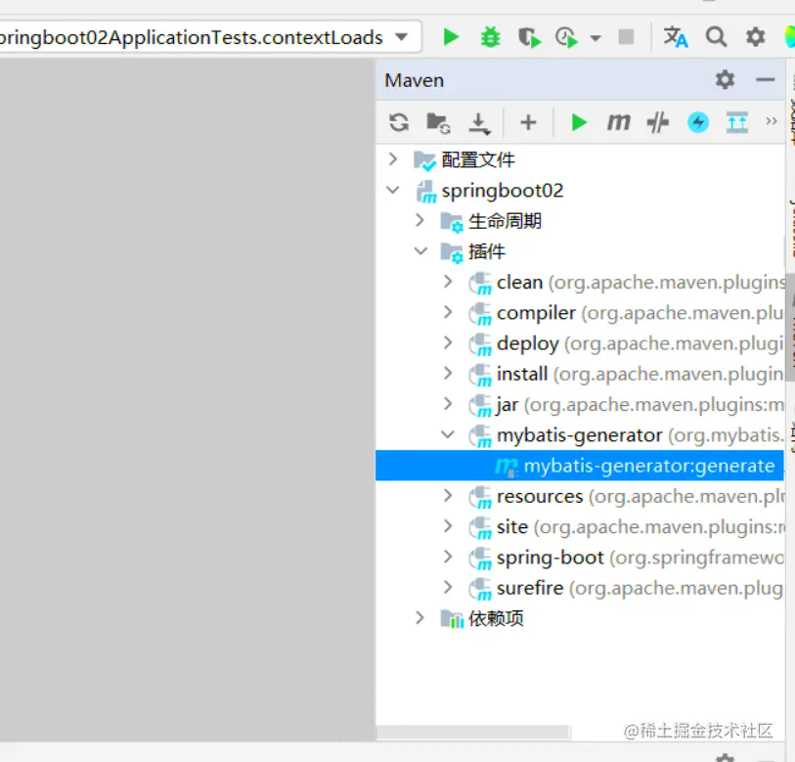Click the Maven panel title
The image size is (795, 762).
pos(414,80)
